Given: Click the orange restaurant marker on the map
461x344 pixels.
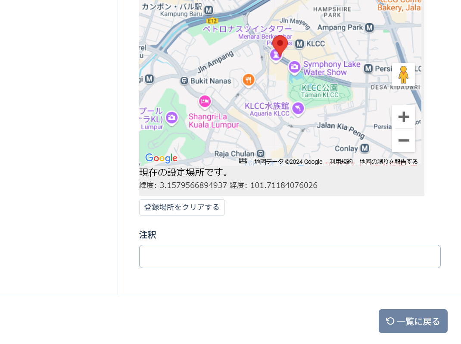Looking at the screenshot, I should 248,80.
